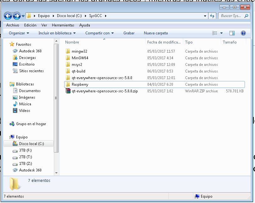This screenshot has height=203, width=255.
Task: Open the Organizar dropdown
Action: 19,33
